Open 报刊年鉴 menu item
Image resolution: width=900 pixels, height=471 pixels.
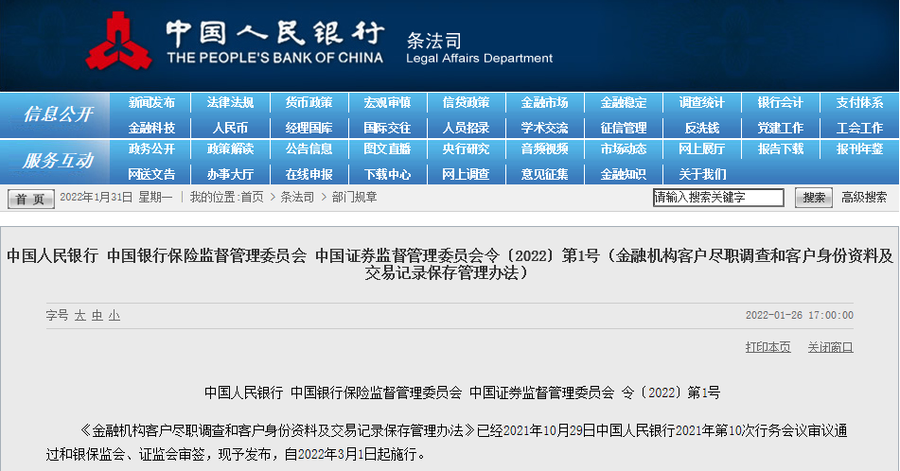[859, 149]
